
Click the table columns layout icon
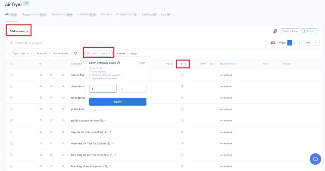tap(273, 43)
